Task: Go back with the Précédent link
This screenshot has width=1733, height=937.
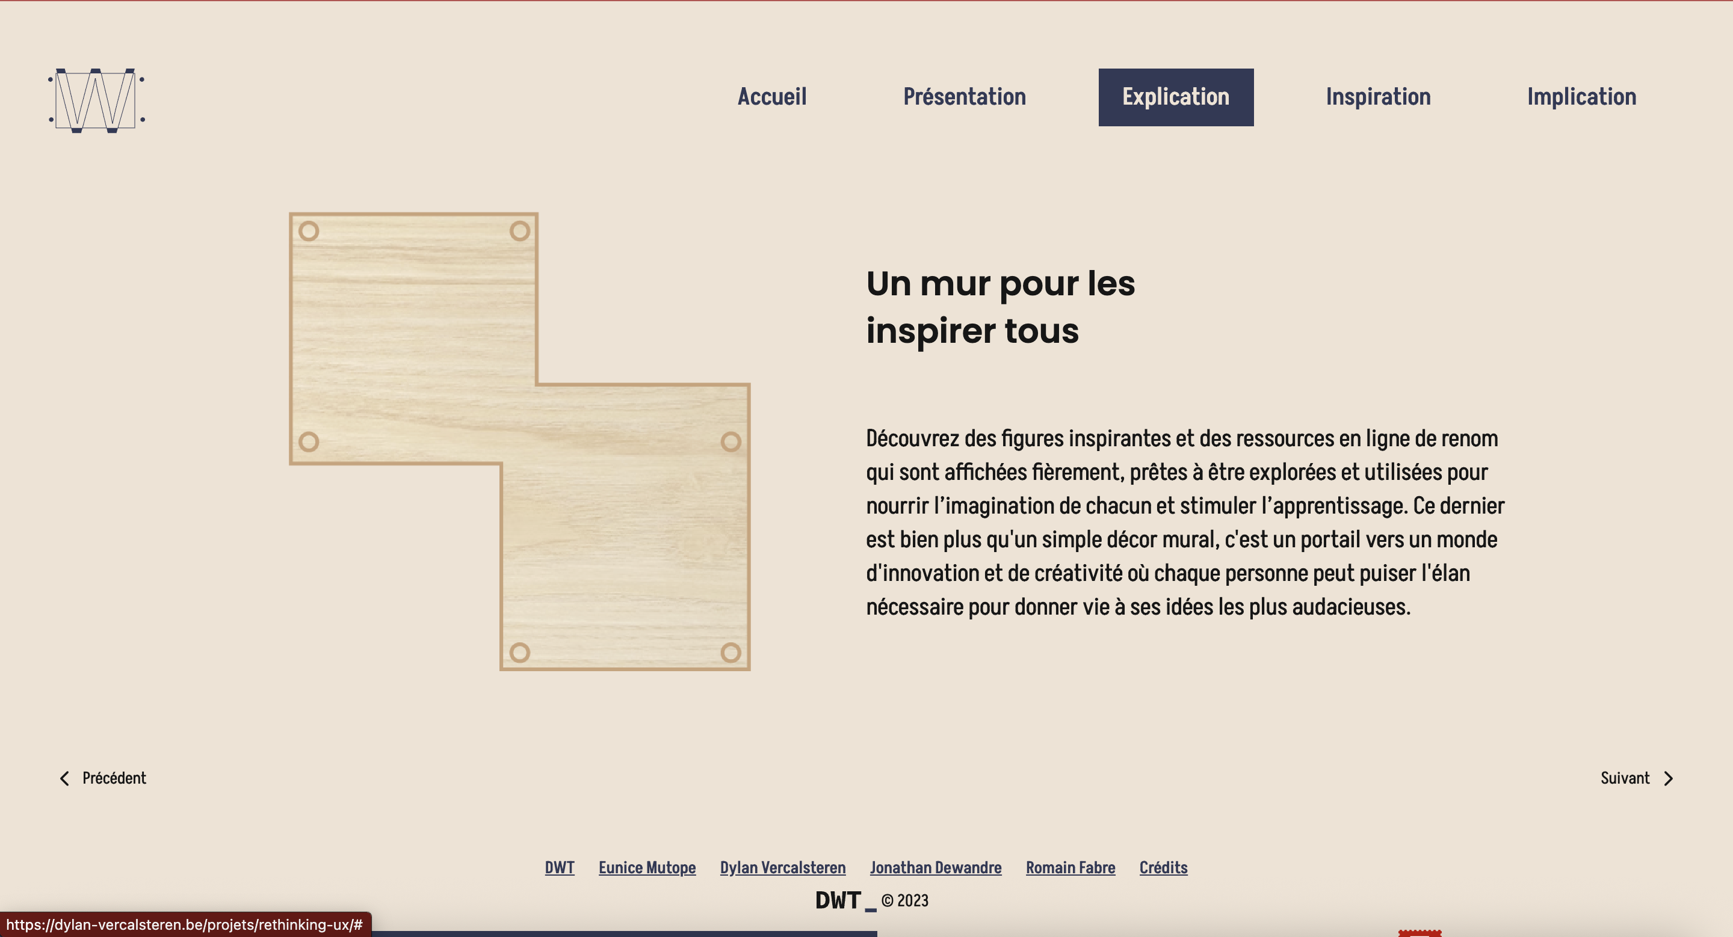Action: click(114, 778)
